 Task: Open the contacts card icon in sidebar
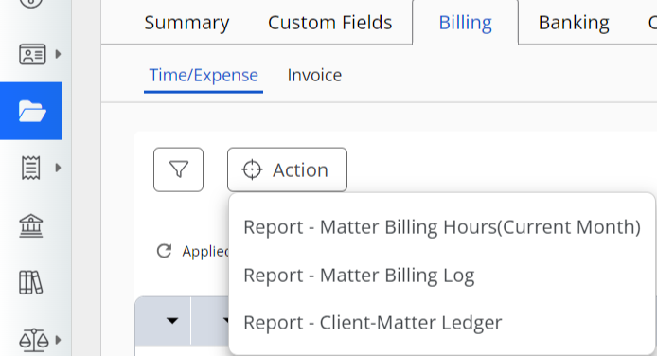tap(32, 55)
